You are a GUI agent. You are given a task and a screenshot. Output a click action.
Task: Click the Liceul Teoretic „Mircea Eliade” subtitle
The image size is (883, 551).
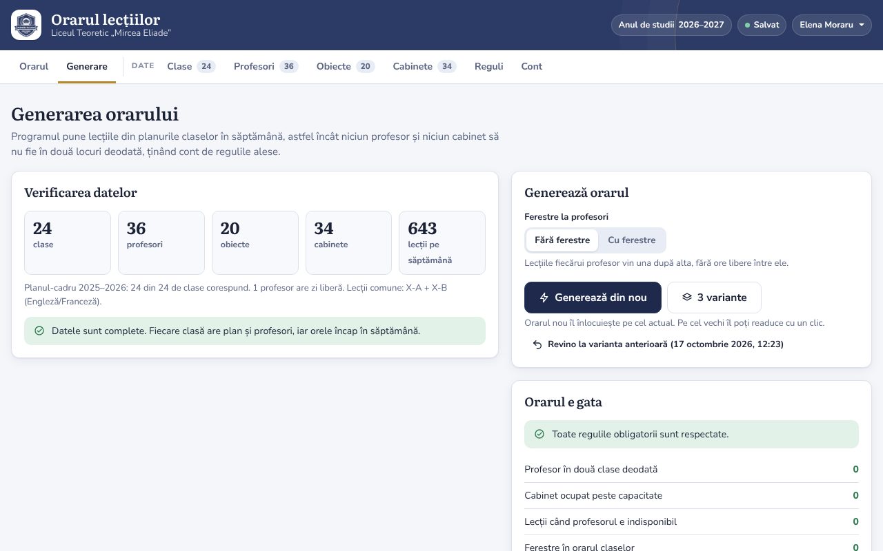[x=111, y=33]
